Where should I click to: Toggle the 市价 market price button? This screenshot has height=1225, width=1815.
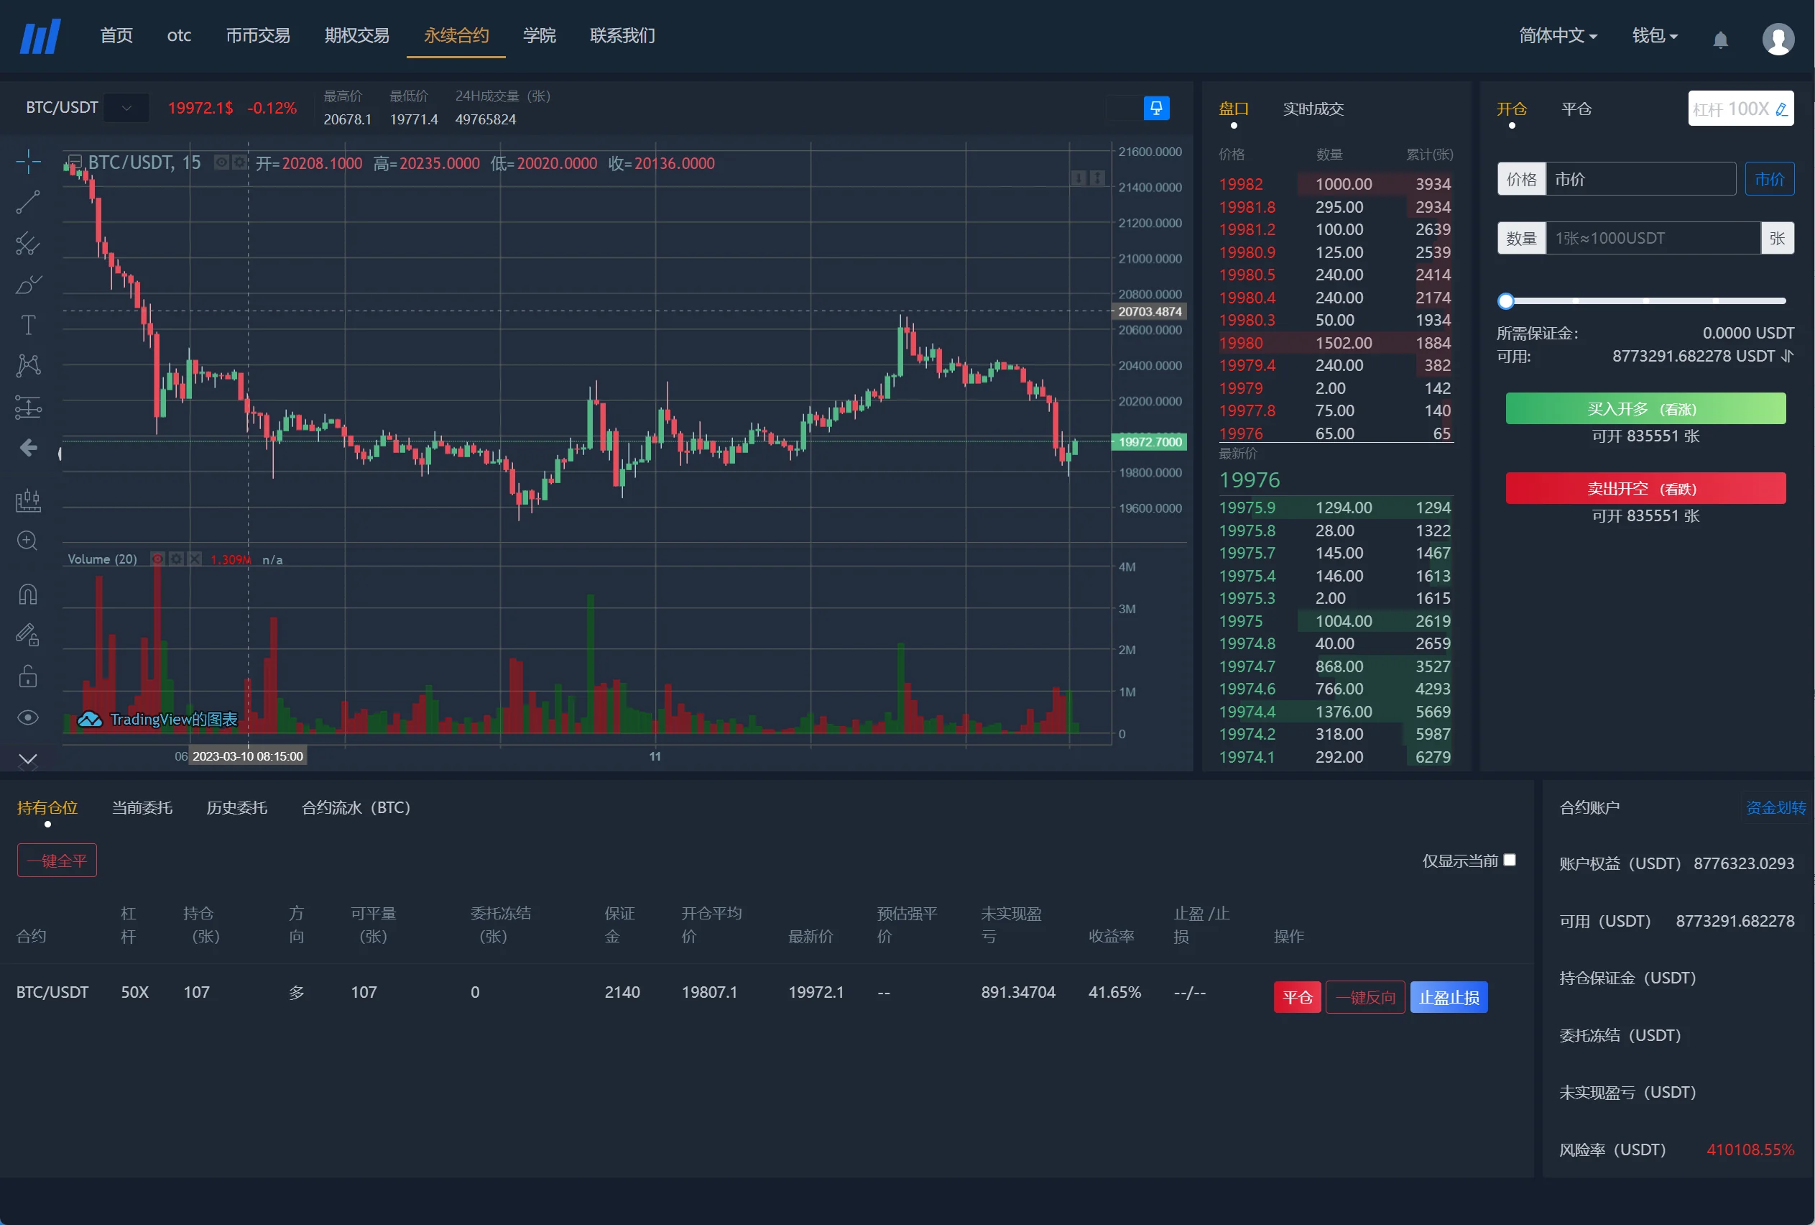1769,180
